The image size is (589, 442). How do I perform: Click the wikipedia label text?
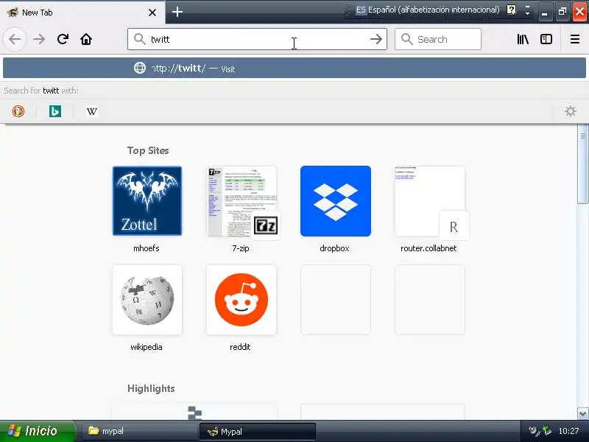(x=146, y=347)
